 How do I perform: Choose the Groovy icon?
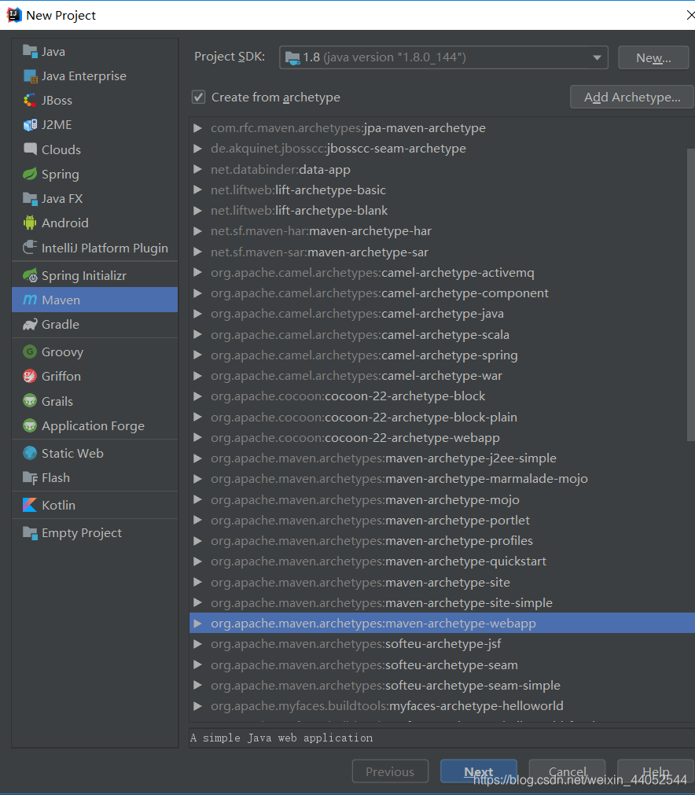pyautogui.click(x=30, y=351)
